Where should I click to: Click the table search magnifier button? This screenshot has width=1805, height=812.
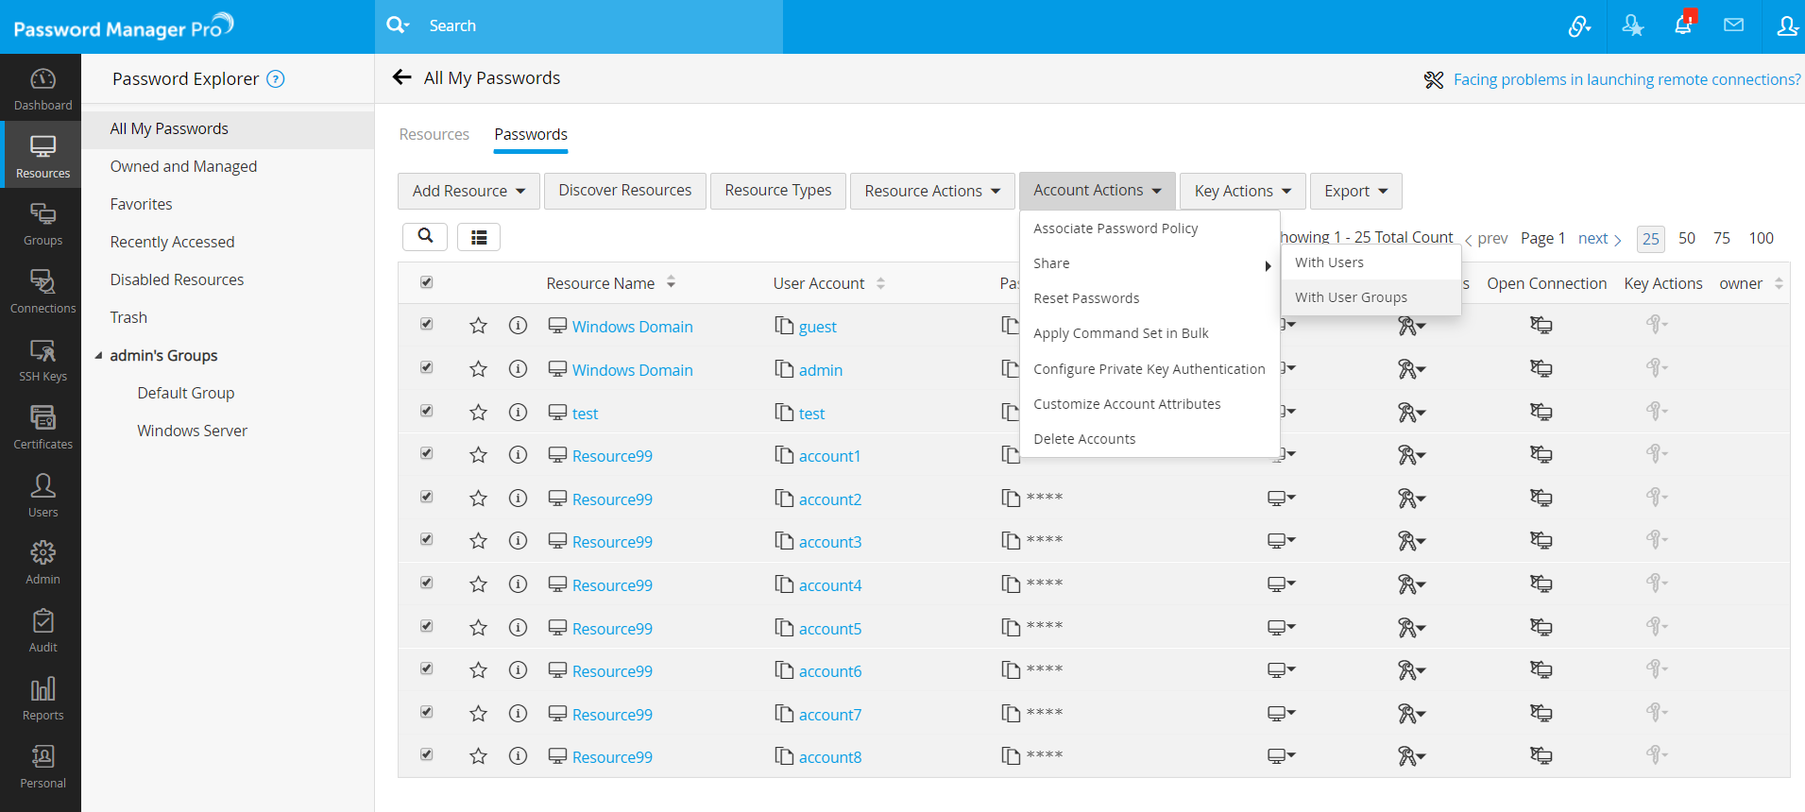point(425,236)
